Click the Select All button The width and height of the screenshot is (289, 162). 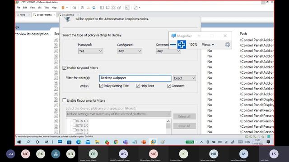(x=184, y=117)
